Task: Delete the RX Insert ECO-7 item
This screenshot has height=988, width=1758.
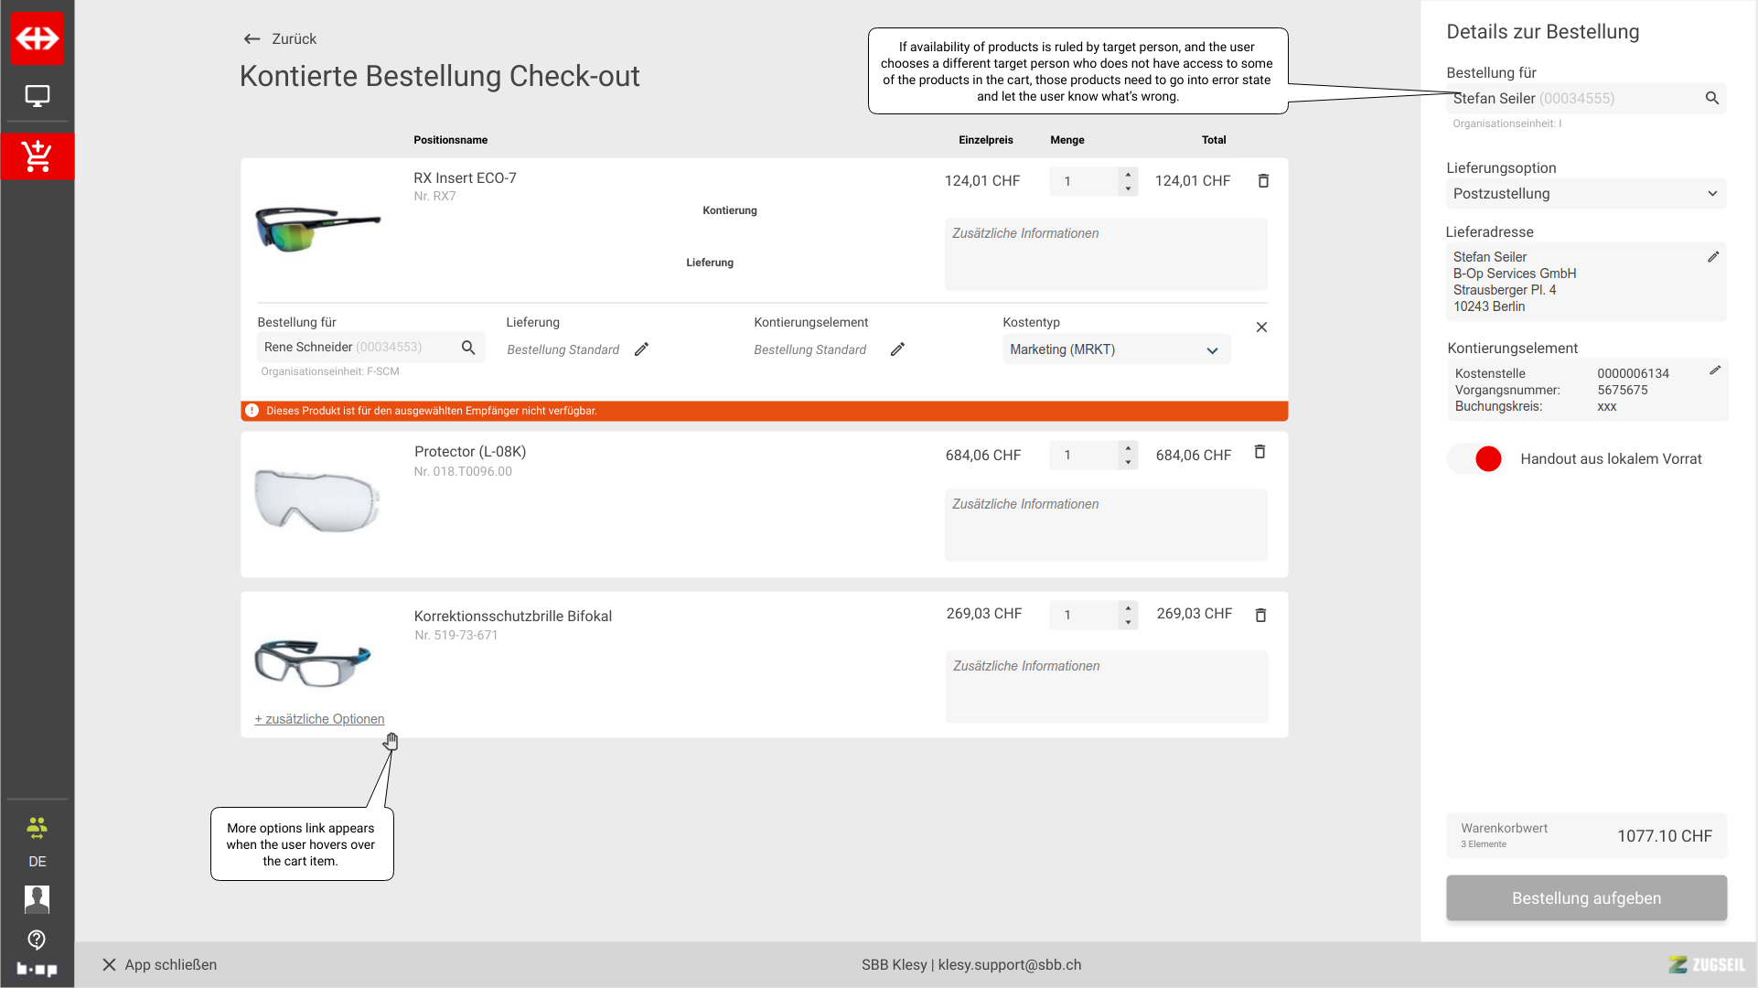Action: pos(1263,181)
